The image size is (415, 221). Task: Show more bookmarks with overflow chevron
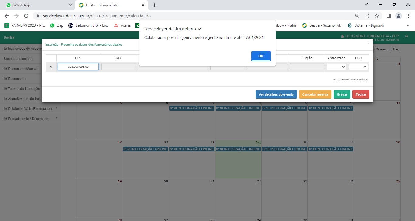408,25
